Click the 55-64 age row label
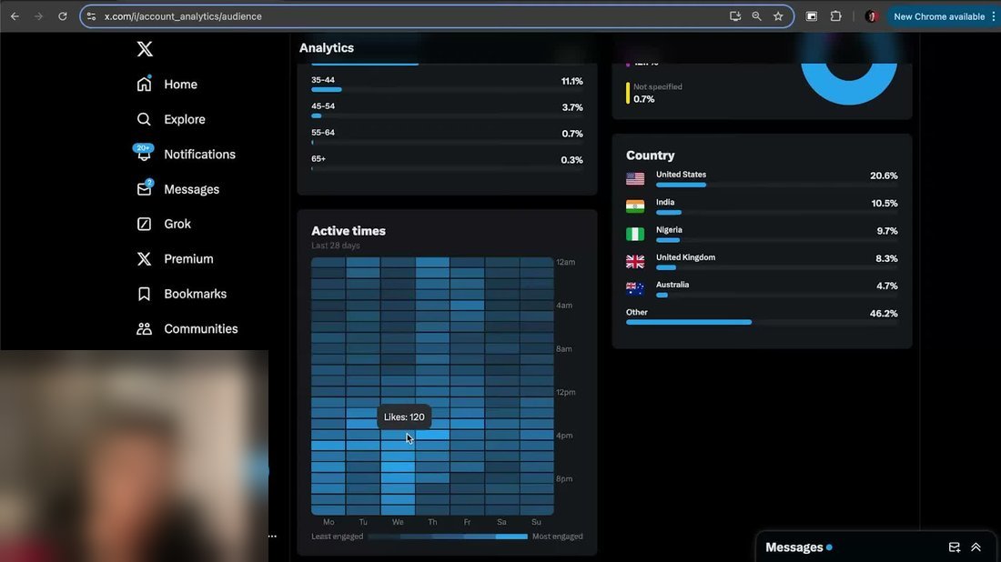The image size is (1001, 562). coord(323,133)
